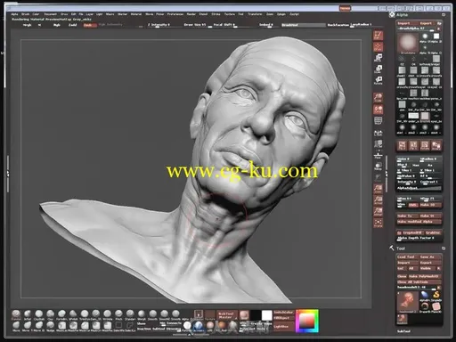The height and width of the screenshot is (342, 456).
Task: Click the Flip H alpha icon
Action: coord(402,145)
